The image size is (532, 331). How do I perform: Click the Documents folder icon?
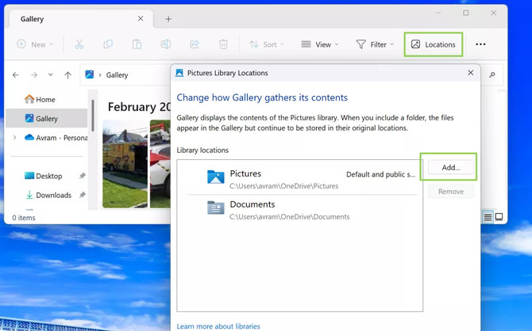(x=216, y=207)
